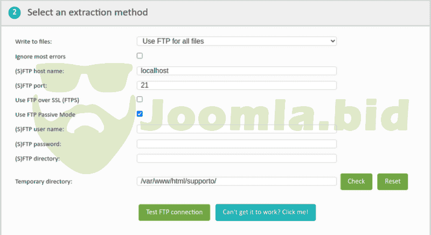The height and width of the screenshot is (235, 431).
Task: Uncheck the Use FTP Passive Mode checkbox
Action: point(140,114)
